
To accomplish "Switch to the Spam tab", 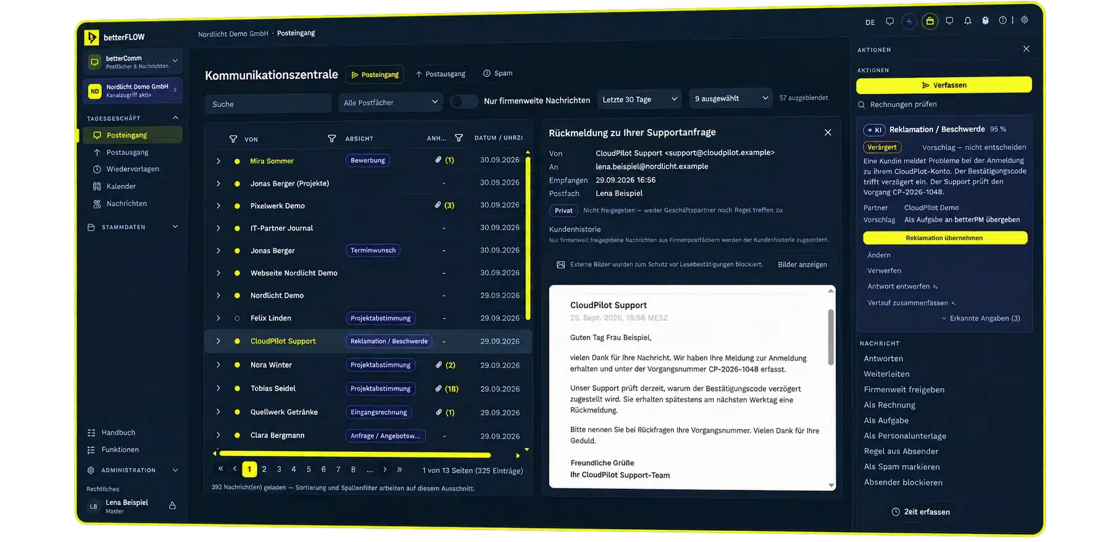I will (x=497, y=73).
